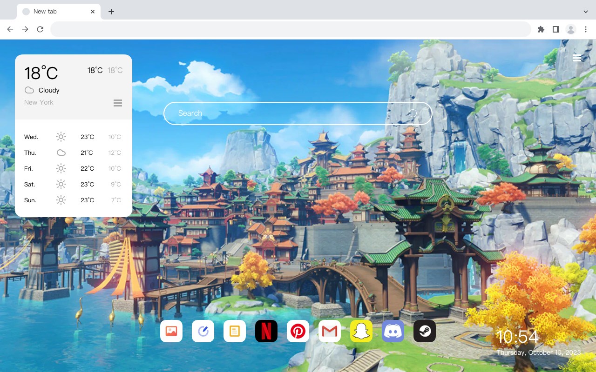Image resolution: width=596 pixels, height=372 pixels.
Task: Click the browser back arrow
Action: [10, 29]
